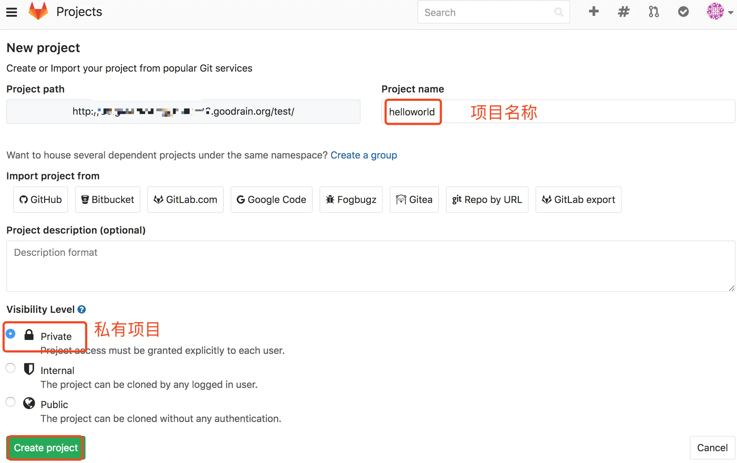Click the plus new project icon
Image resolution: width=737 pixels, height=463 pixels.
594,11
